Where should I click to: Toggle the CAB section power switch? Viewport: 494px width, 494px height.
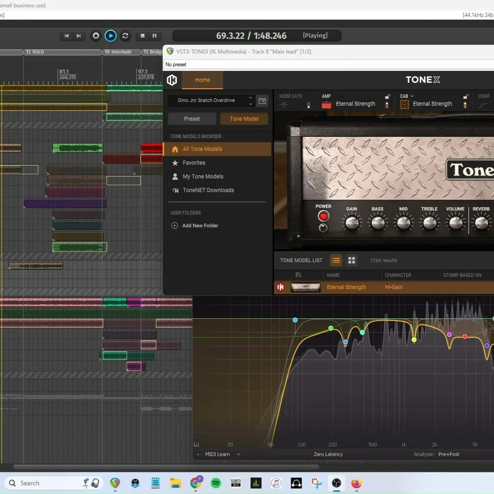465,105
